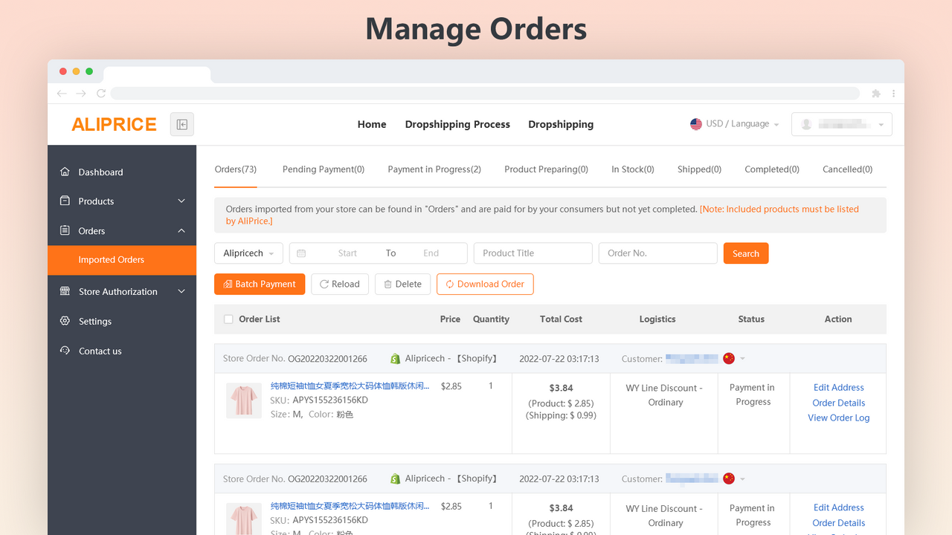Viewport: 952px width, 535px height.
Task: Click inside the Order No. input field
Action: click(657, 253)
